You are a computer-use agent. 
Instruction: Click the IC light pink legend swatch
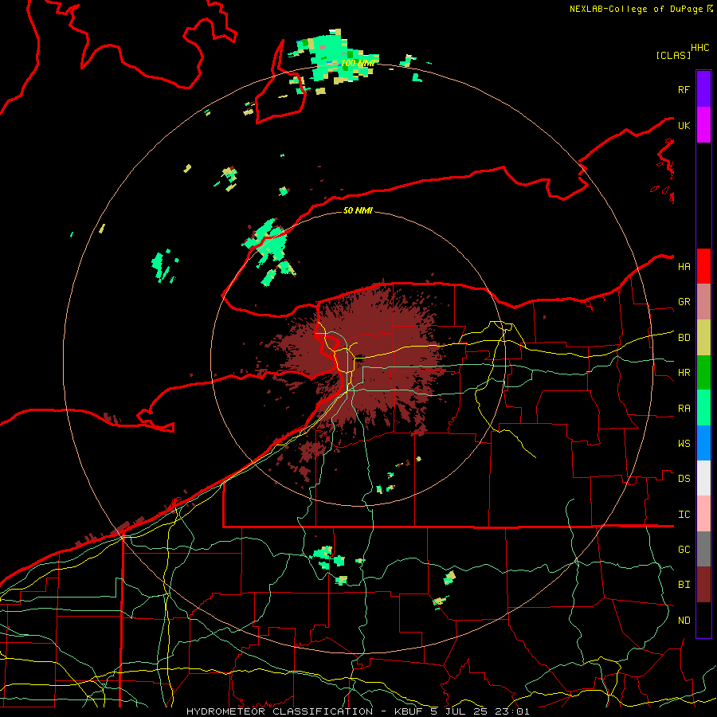click(703, 514)
